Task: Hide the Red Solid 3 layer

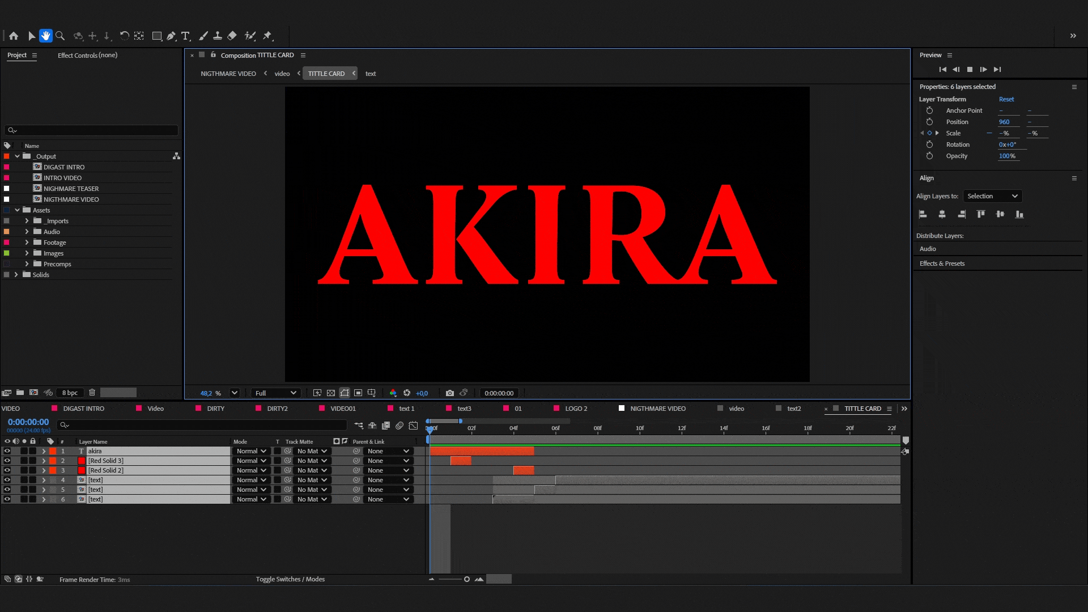Action: pyautogui.click(x=7, y=461)
